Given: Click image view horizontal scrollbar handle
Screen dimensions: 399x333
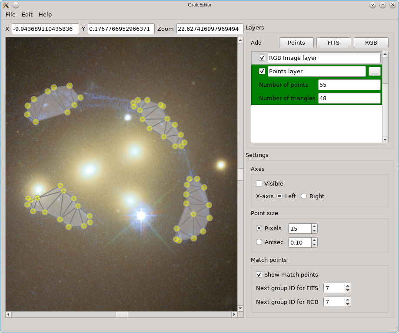Looking at the screenshot, I should coord(122,314).
